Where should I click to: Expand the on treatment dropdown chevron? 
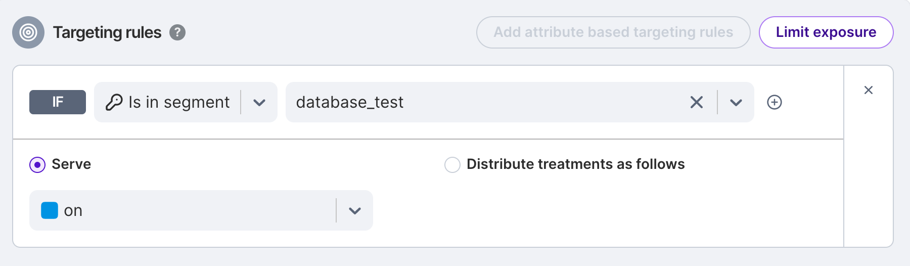pos(355,211)
